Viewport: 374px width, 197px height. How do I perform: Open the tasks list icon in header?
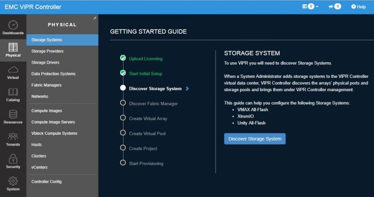(x=305, y=7)
